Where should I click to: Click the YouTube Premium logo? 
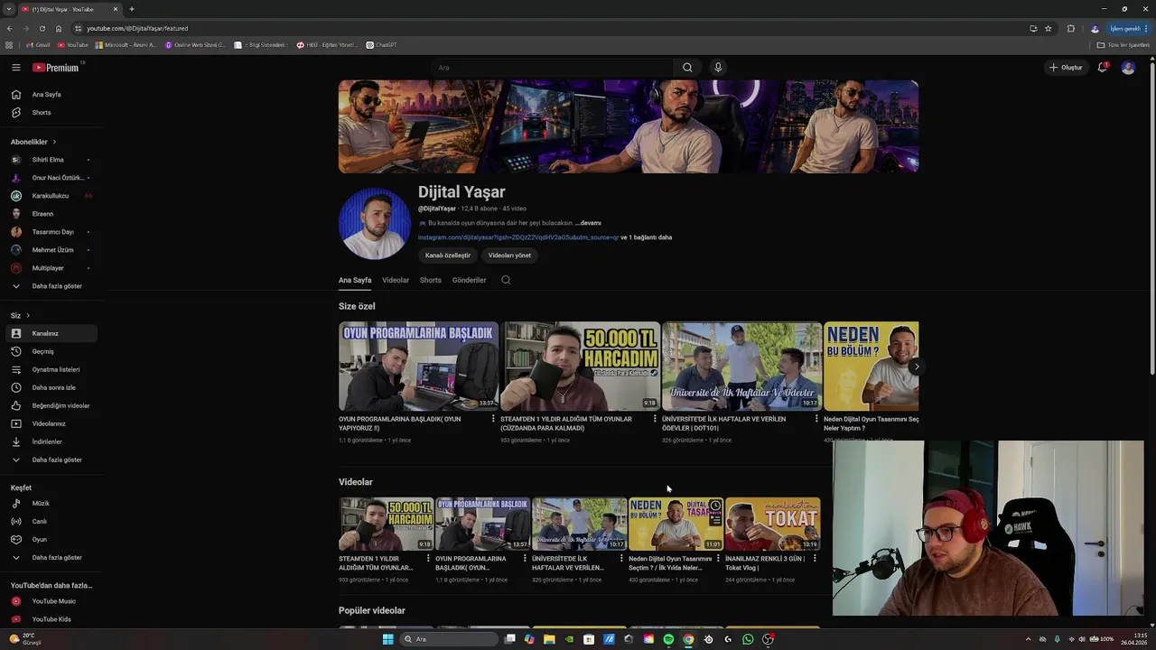point(56,68)
